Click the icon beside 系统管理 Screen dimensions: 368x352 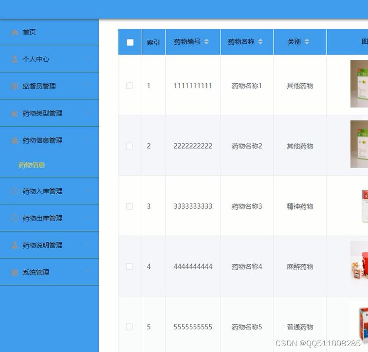coord(15,272)
